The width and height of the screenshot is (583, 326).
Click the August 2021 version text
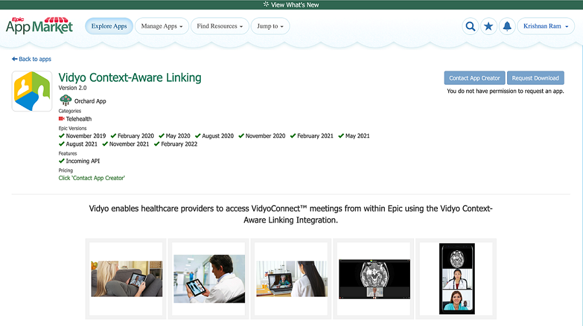point(82,144)
